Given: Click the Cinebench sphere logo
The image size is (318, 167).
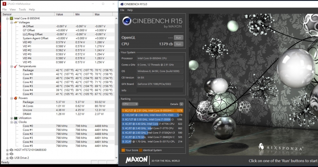Looking at the screenshot, I should pos(127,21).
